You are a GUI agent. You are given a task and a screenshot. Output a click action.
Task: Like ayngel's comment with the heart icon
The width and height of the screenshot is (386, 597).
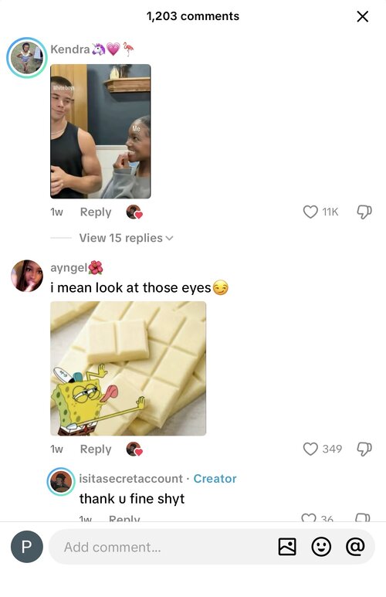point(310,449)
